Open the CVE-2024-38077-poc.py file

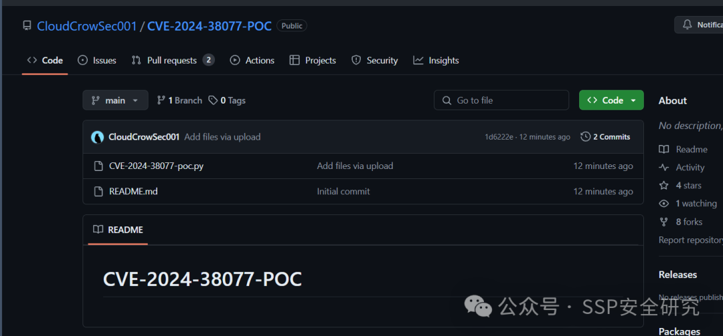pos(156,166)
